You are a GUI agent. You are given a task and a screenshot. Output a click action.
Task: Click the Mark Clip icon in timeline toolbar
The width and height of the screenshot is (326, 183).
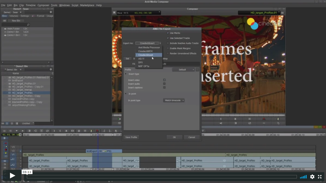(x=66, y=131)
